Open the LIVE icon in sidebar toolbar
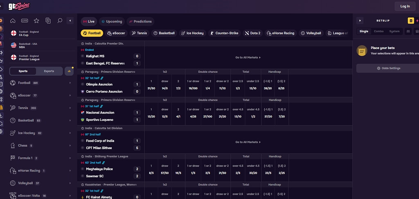The image size is (419, 199). [x=25, y=20]
